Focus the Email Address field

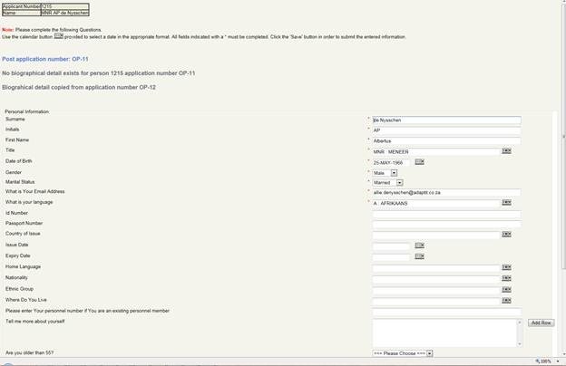pyautogui.click(x=446, y=193)
